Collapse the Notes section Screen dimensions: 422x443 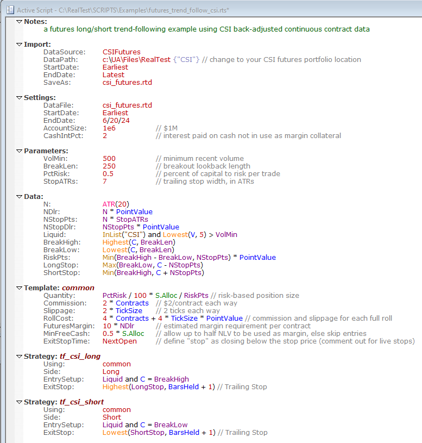tap(19, 22)
